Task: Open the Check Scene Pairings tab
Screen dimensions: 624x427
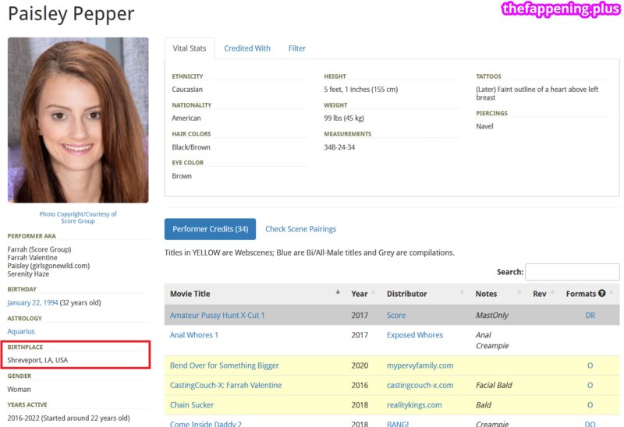Action: [x=301, y=229]
